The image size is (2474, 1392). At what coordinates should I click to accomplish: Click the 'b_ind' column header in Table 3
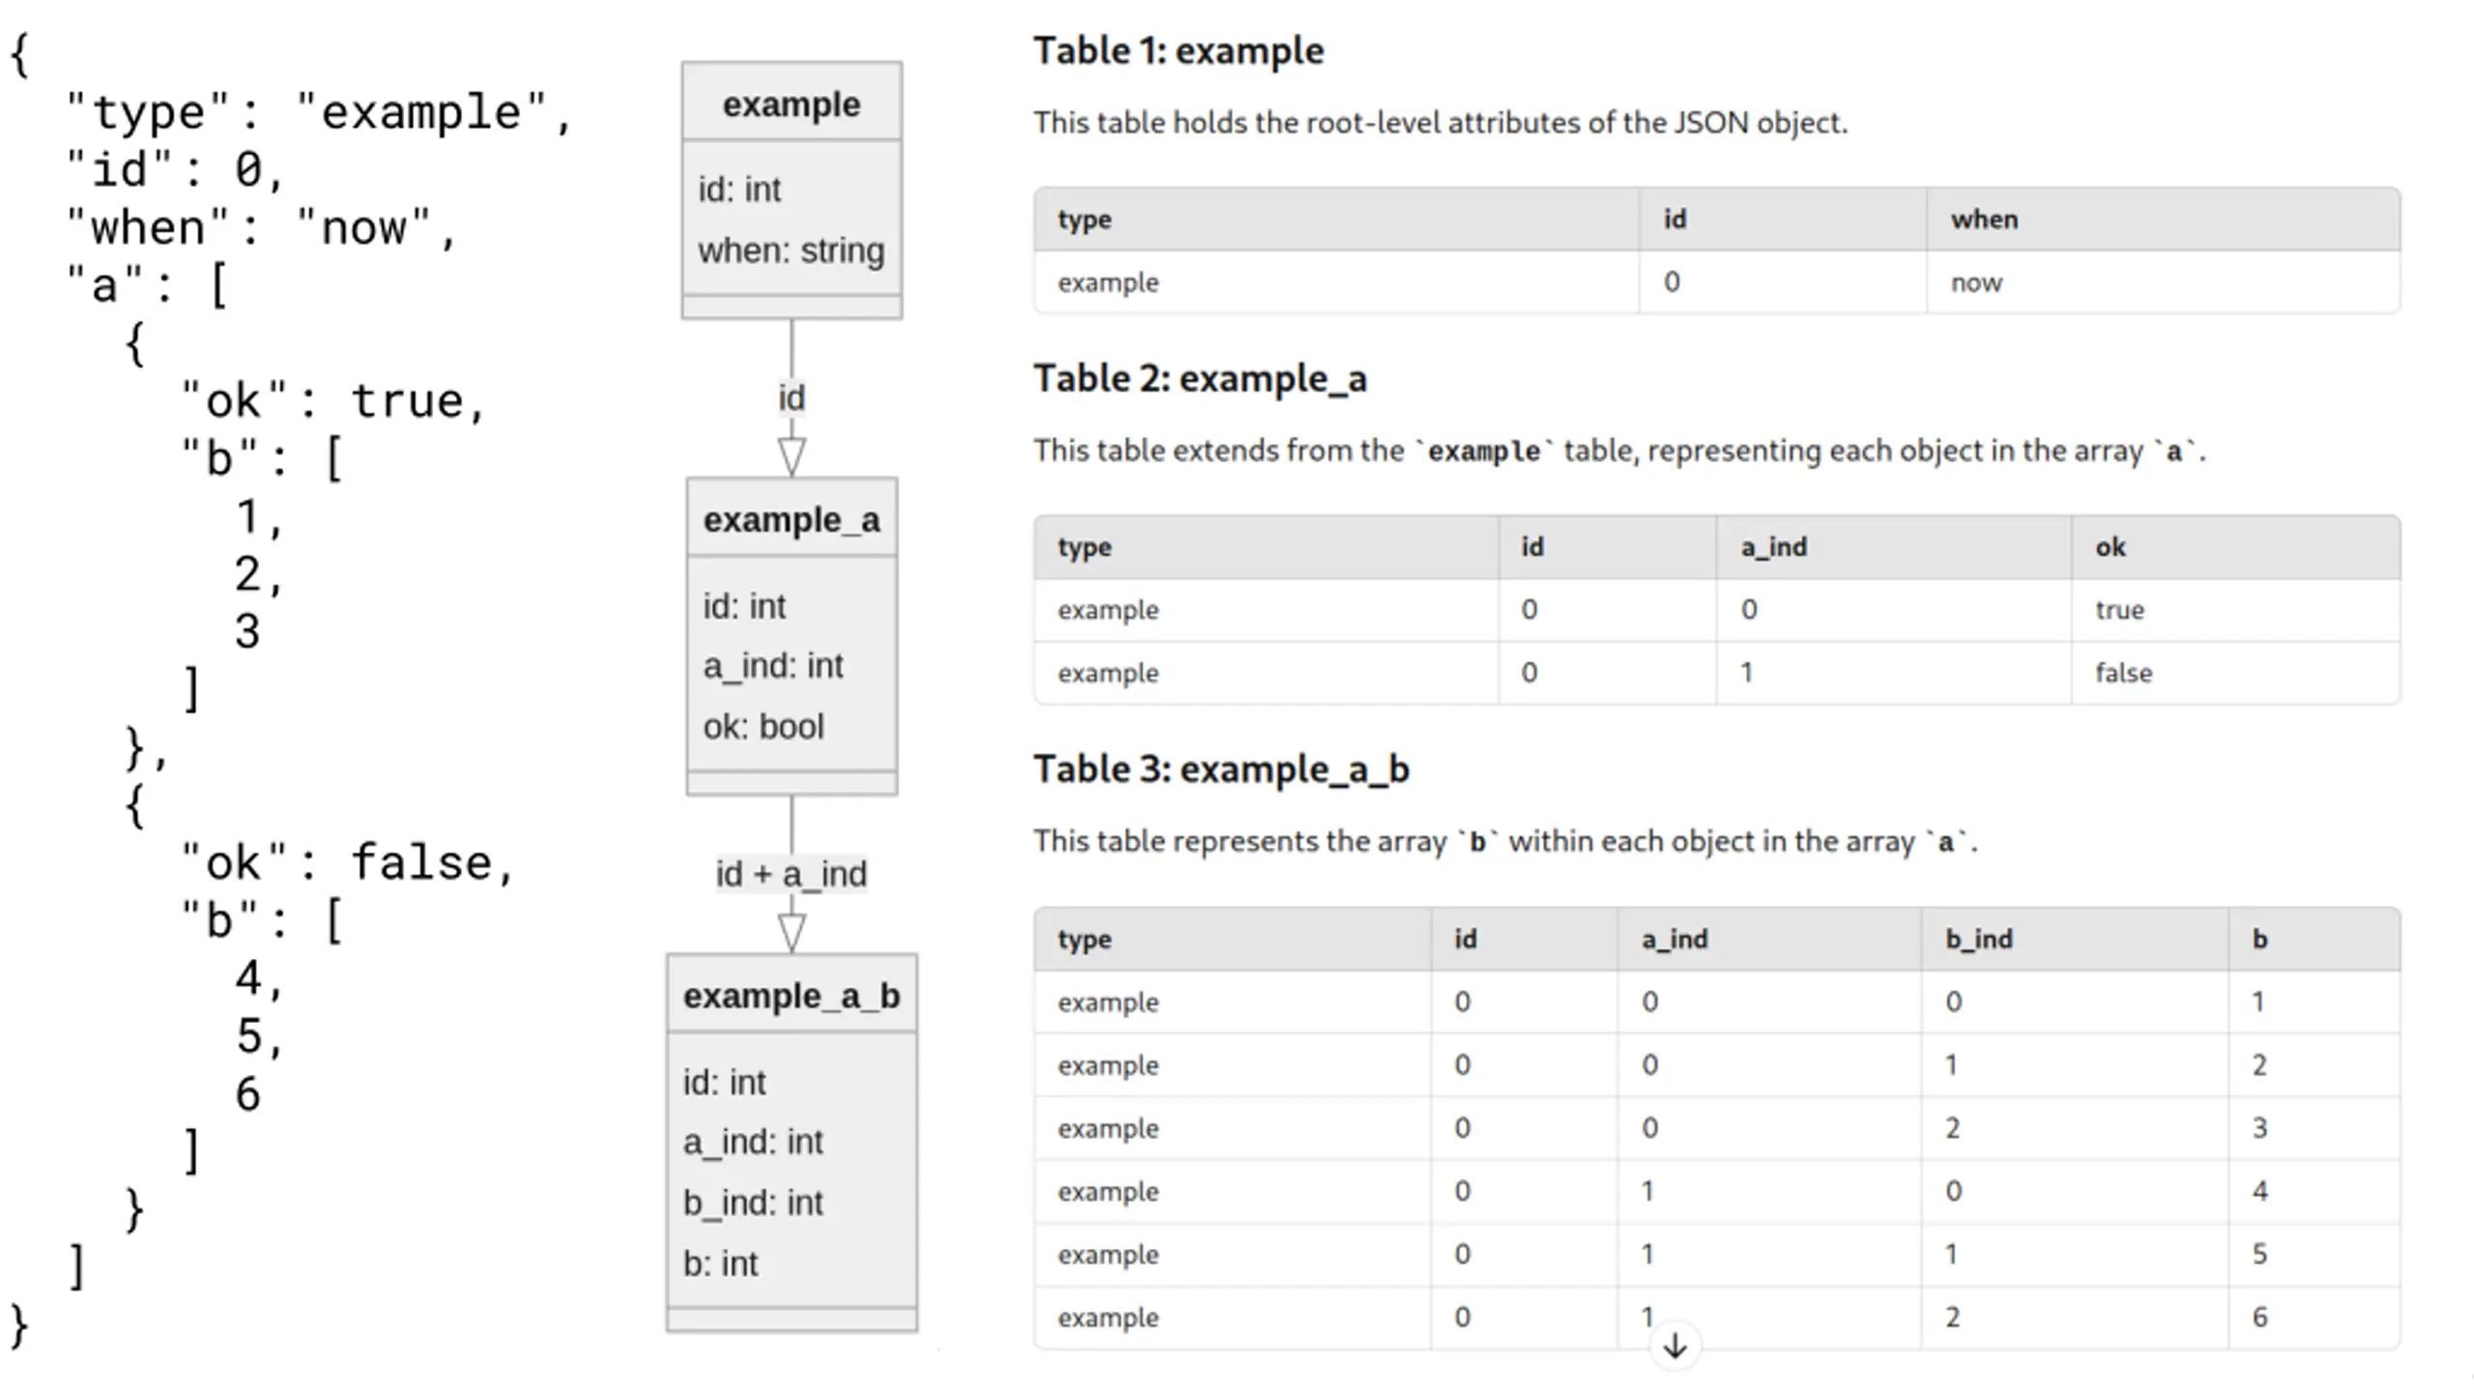point(1978,939)
